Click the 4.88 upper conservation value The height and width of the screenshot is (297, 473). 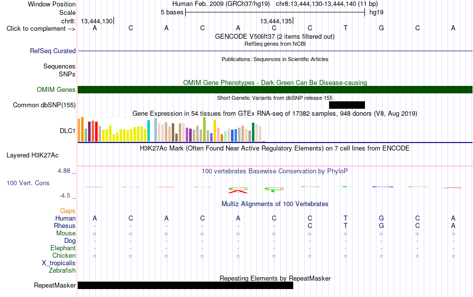click(64, 171)
